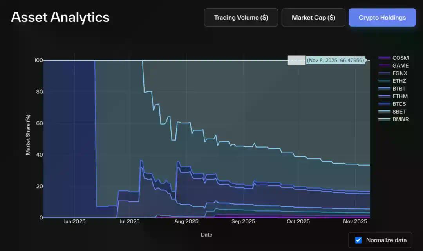Viewport: 423px width, 251px height.
Task: Click the Nov 8, 2025 data tooltip
Action: click(335, 61)
